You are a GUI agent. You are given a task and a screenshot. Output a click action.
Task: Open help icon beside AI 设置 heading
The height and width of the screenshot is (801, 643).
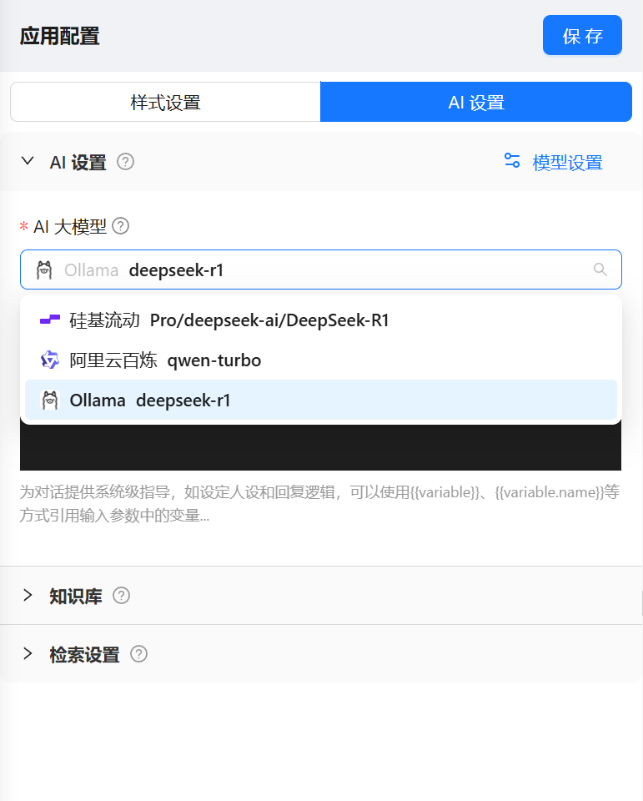pos(125,162)
